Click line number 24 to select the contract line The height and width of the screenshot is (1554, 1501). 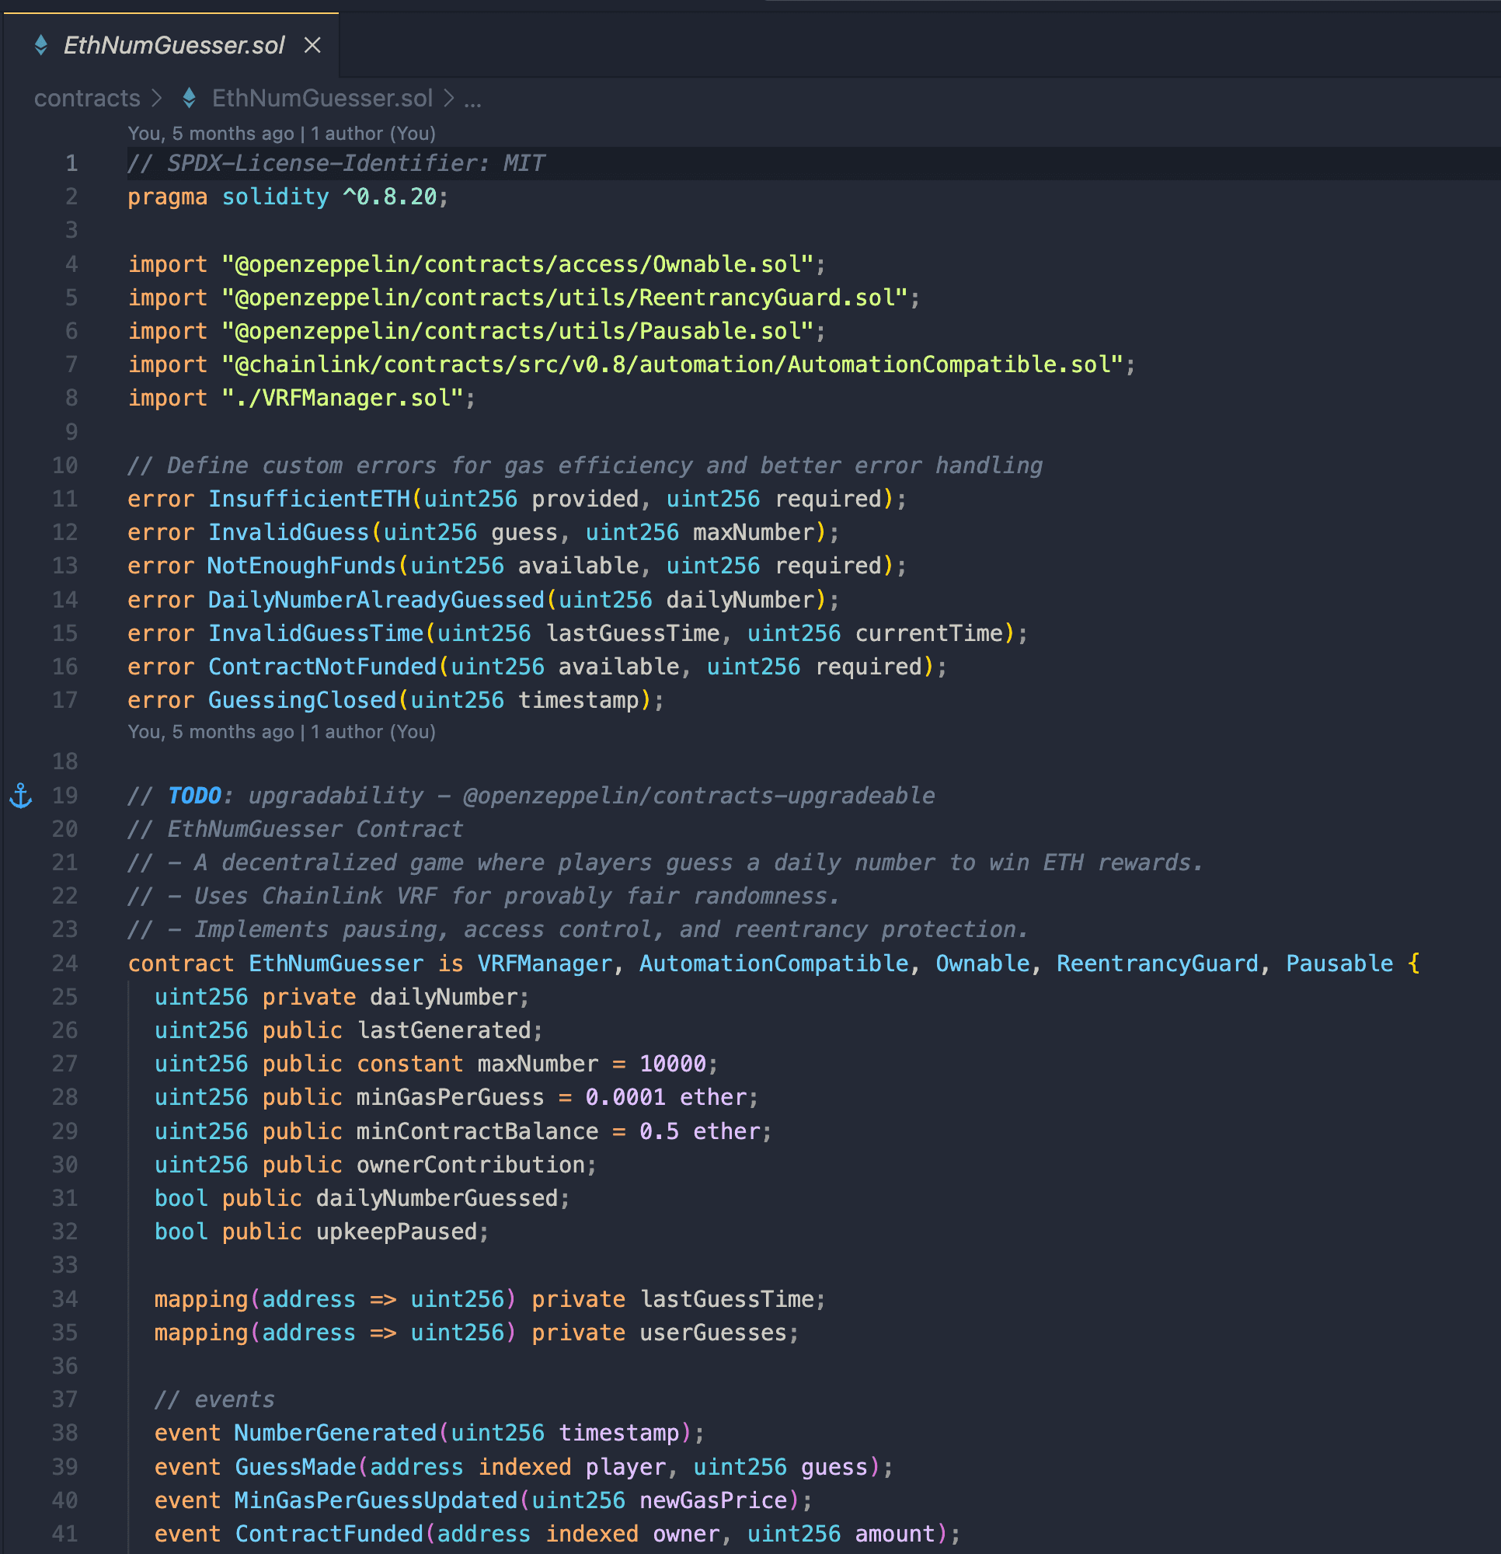coord(65,963)
